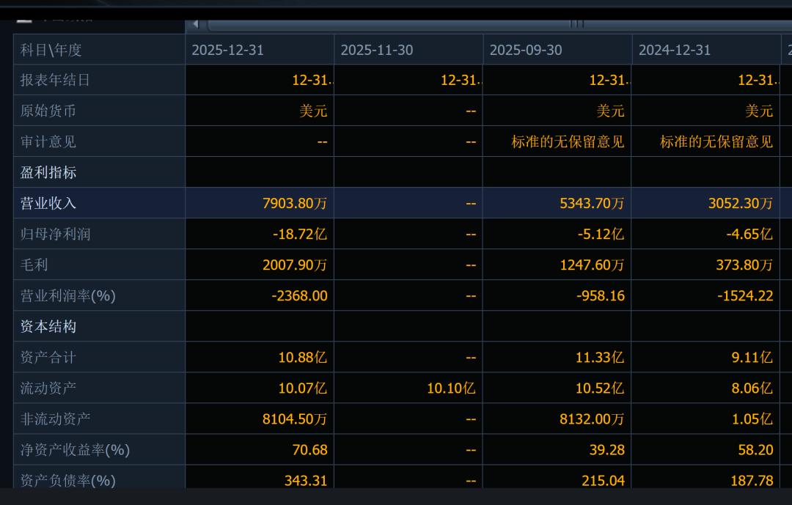
Task: Select the 10.10亿 current assets cell
Action: pos(451,388)
